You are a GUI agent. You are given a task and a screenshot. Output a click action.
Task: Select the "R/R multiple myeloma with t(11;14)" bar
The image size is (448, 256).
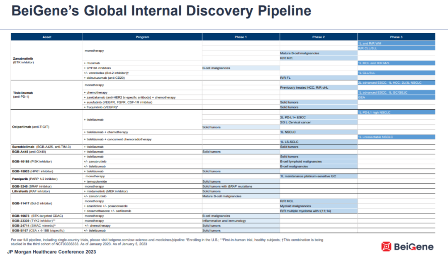(319, 211)
